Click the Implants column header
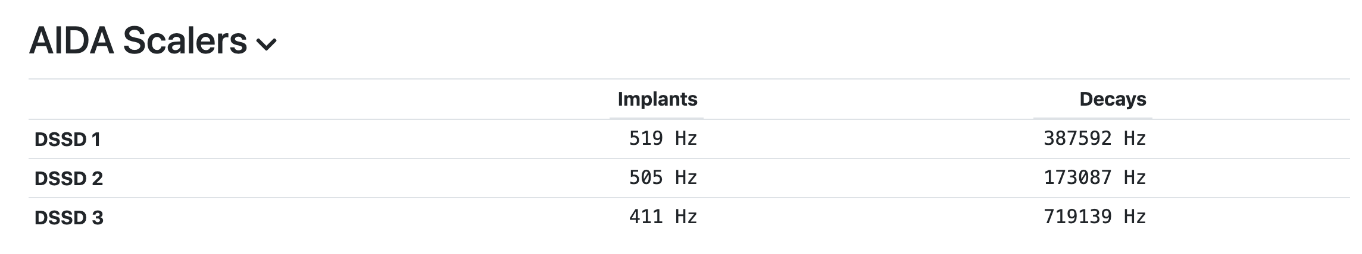This screenshot has height=254, width=1362. pyautogui.click(x=657, y=99)
